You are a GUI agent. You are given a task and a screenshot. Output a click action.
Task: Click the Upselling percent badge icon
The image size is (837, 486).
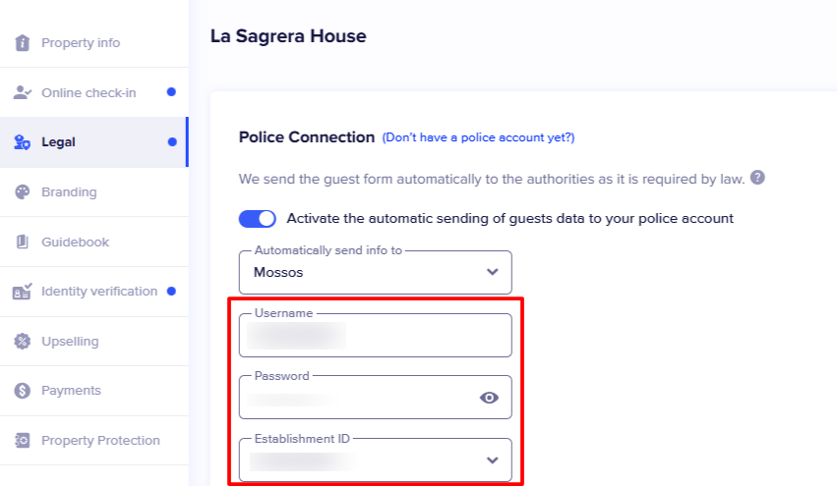click(23, 341)
